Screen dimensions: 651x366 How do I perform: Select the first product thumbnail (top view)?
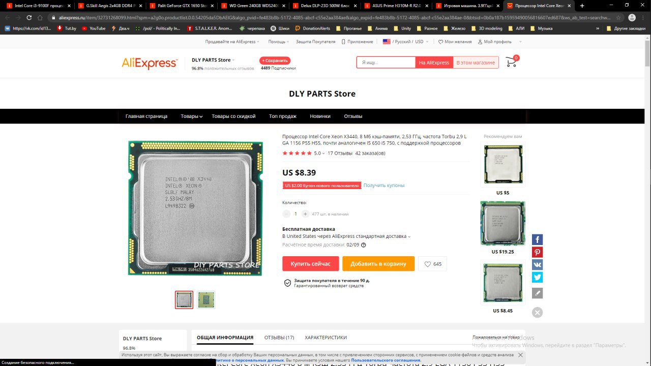pyautogui.click(x=184, y=300)
